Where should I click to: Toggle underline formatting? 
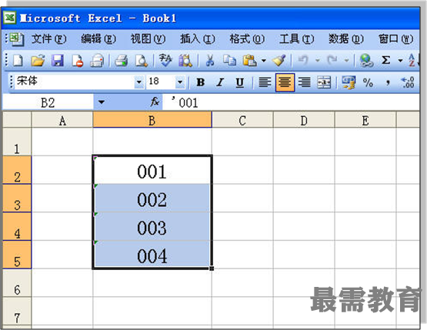(x=239, y=82)
